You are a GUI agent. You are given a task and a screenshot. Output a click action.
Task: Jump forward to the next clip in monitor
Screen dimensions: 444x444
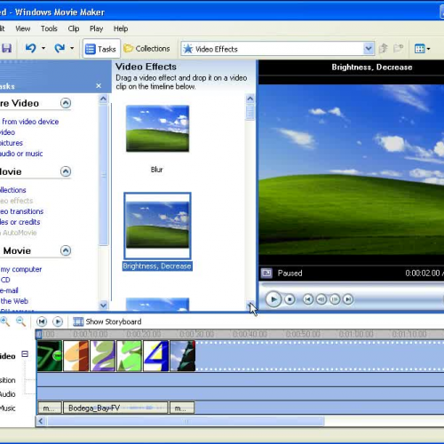pos(348,299)
